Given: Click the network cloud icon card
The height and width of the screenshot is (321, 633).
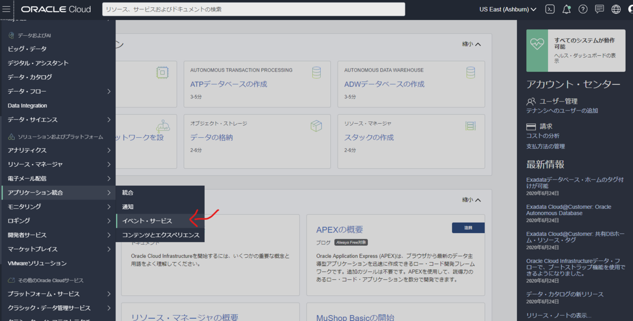Looking at the screenshot, I should [162, 126].
